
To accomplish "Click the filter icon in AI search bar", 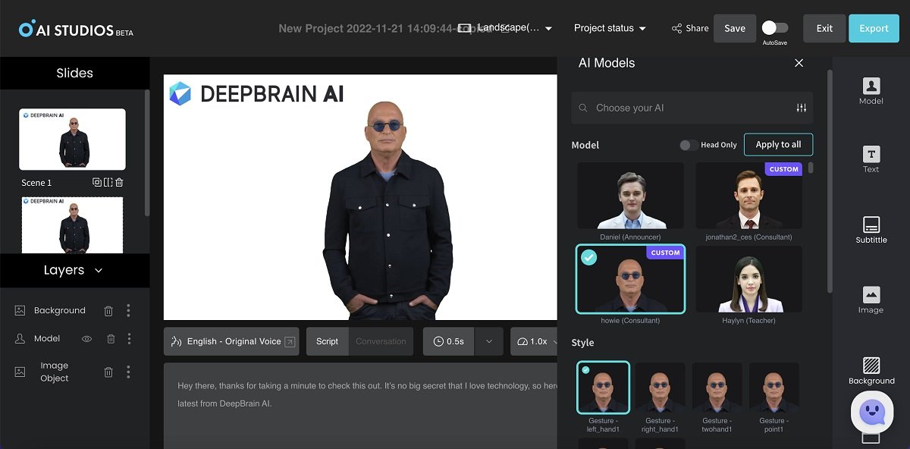I will (x=801, y=108).
